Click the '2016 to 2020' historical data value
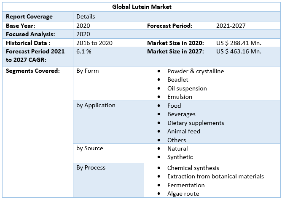The image size is (282, 199). pos(94,43)
